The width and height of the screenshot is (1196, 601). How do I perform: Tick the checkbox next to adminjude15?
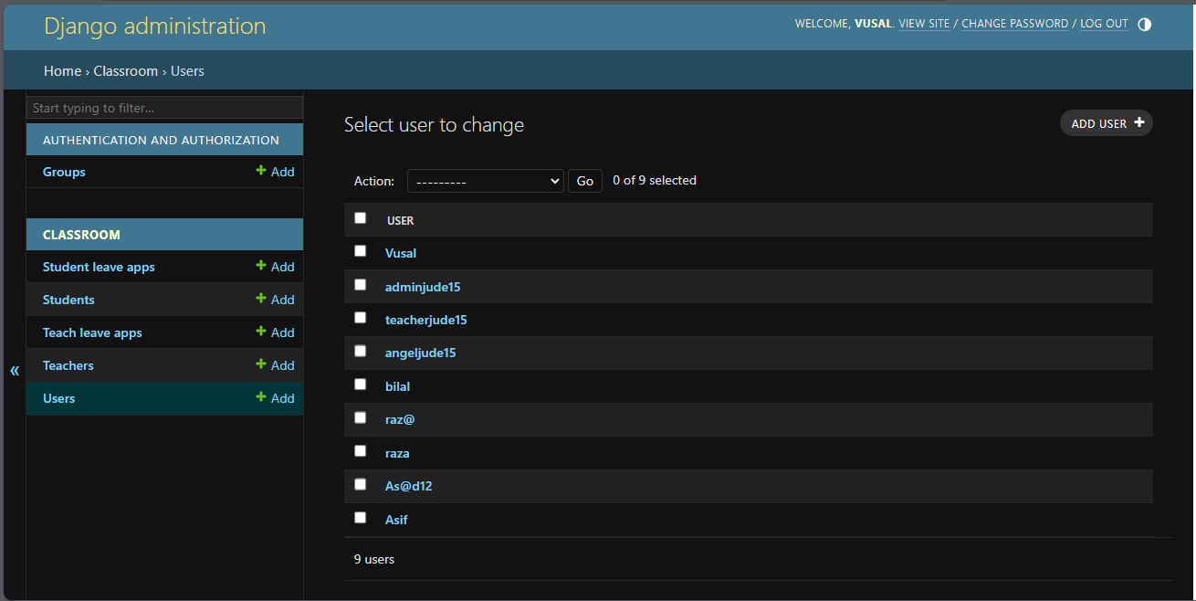[360, 285]
